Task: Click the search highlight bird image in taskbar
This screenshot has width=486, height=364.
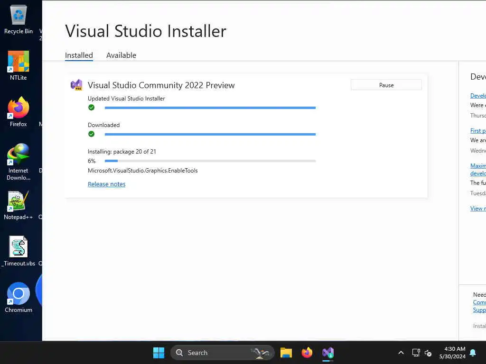Action: click(261, 353)
